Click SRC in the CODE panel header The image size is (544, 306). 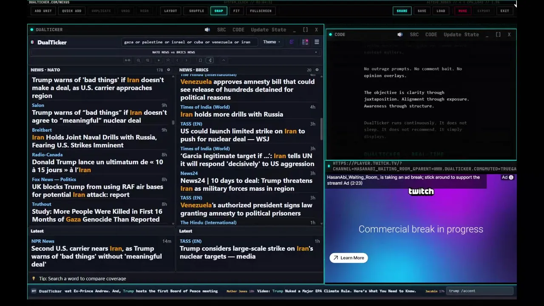click(x=414, y=34)
